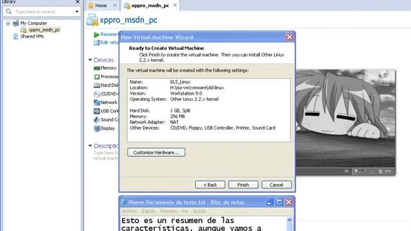
Task: Click the Shared VMs icon
Action: click(15, 37)
